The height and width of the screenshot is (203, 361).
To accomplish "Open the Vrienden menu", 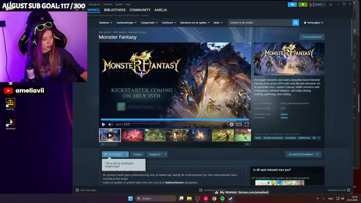I will [108, 5].
